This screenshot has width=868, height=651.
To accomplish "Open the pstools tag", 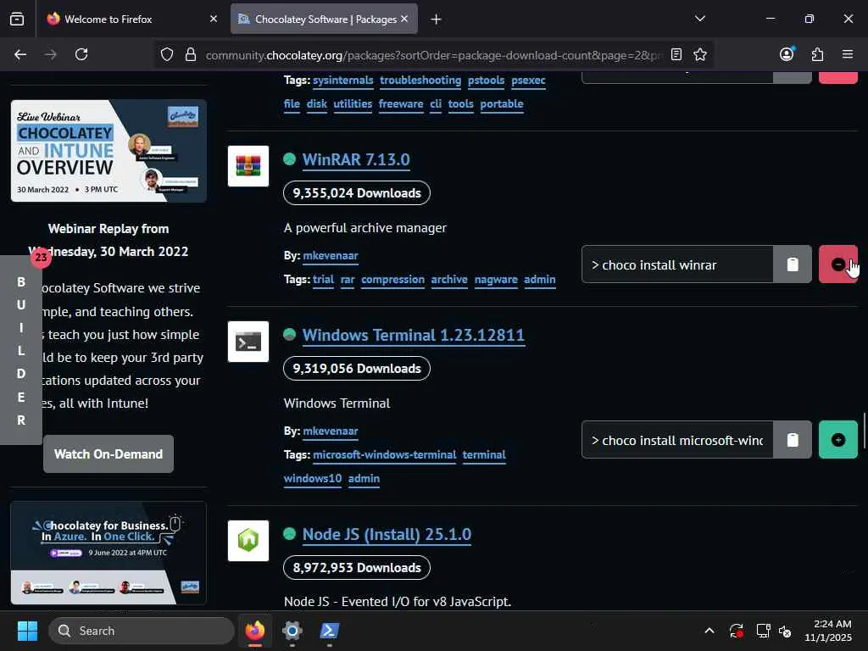I will tap(486, 81).
